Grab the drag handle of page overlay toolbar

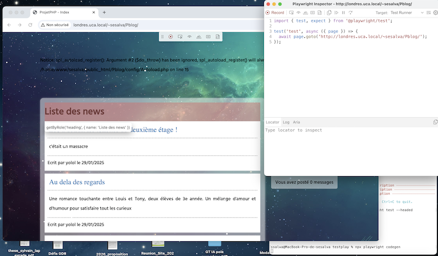tap(162, 37)
